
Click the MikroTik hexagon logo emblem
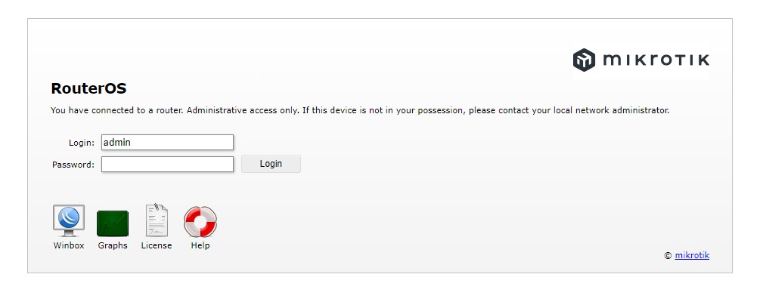coord(585,60)
